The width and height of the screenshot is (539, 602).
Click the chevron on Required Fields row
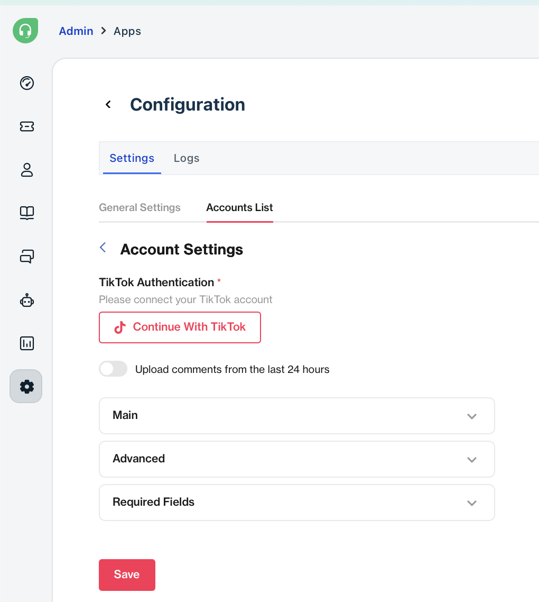472,503
